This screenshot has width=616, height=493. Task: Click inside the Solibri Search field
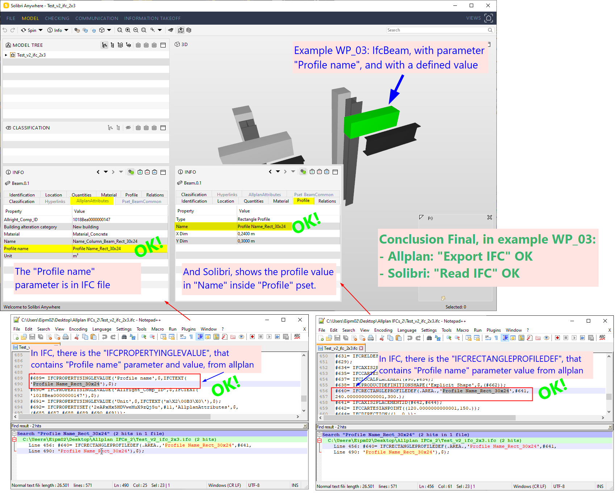(x=440, y=30)
